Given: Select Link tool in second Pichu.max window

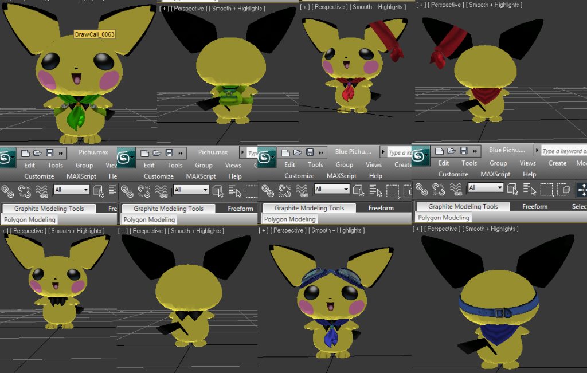Looking at the screenshot, I should click(127, 191).
